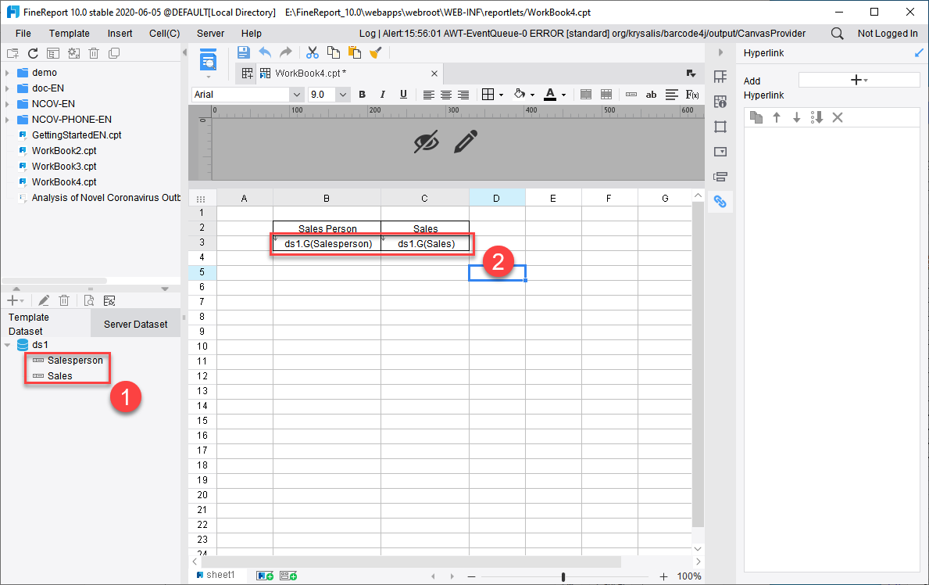
Task: Open the edit dataset pencil icon
Action: pos(43,300)
